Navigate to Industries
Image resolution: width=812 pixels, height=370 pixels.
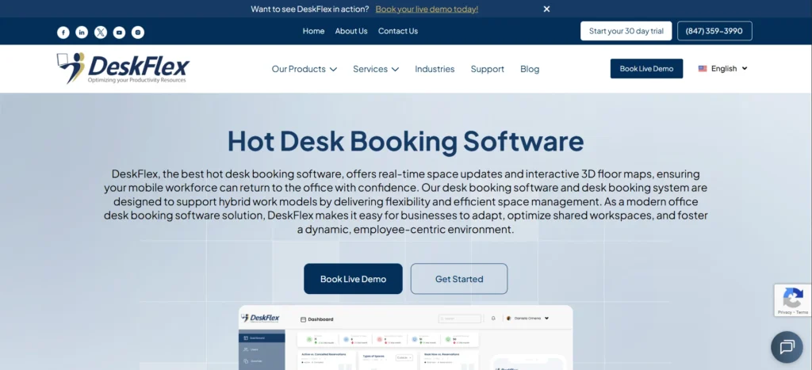coord(435,69)
